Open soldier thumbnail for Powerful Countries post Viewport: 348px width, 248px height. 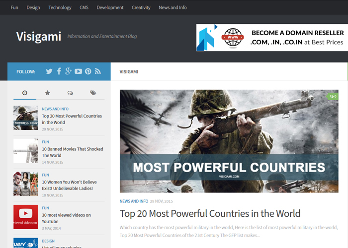pyautogui.click(x=25, y=118)
